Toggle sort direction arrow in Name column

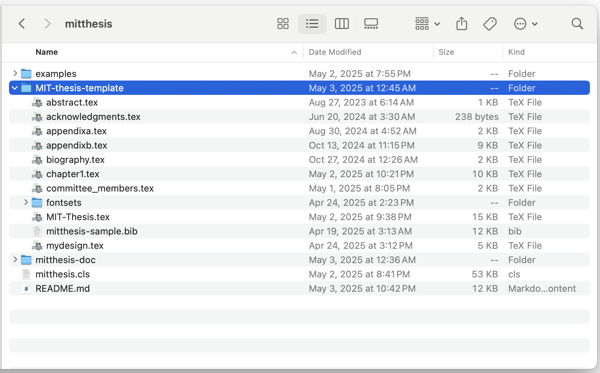coord(294,53)
